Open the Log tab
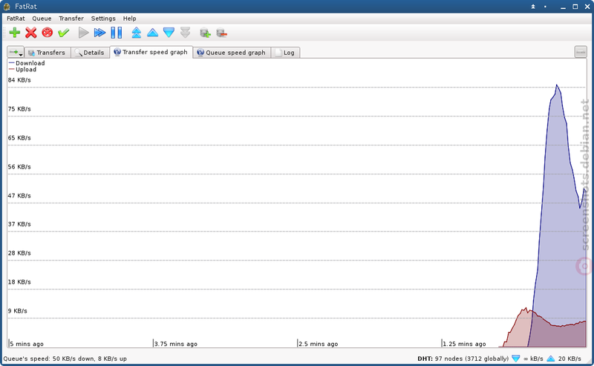Image resolution: width=594 pixels, height=366 pixels. click(x=285, y=52)
